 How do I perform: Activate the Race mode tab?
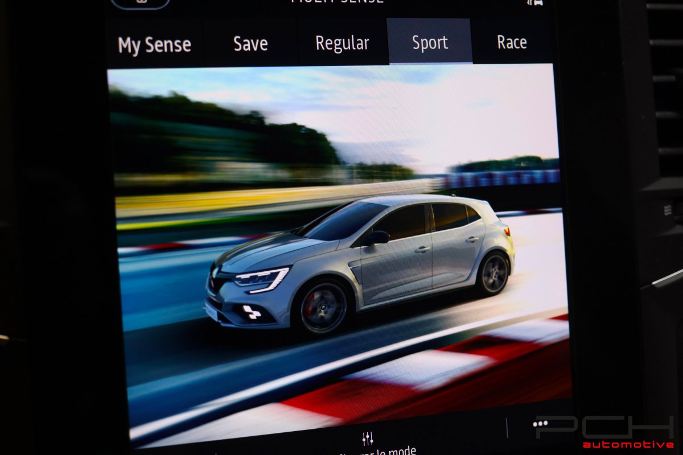tap(512, 42)
